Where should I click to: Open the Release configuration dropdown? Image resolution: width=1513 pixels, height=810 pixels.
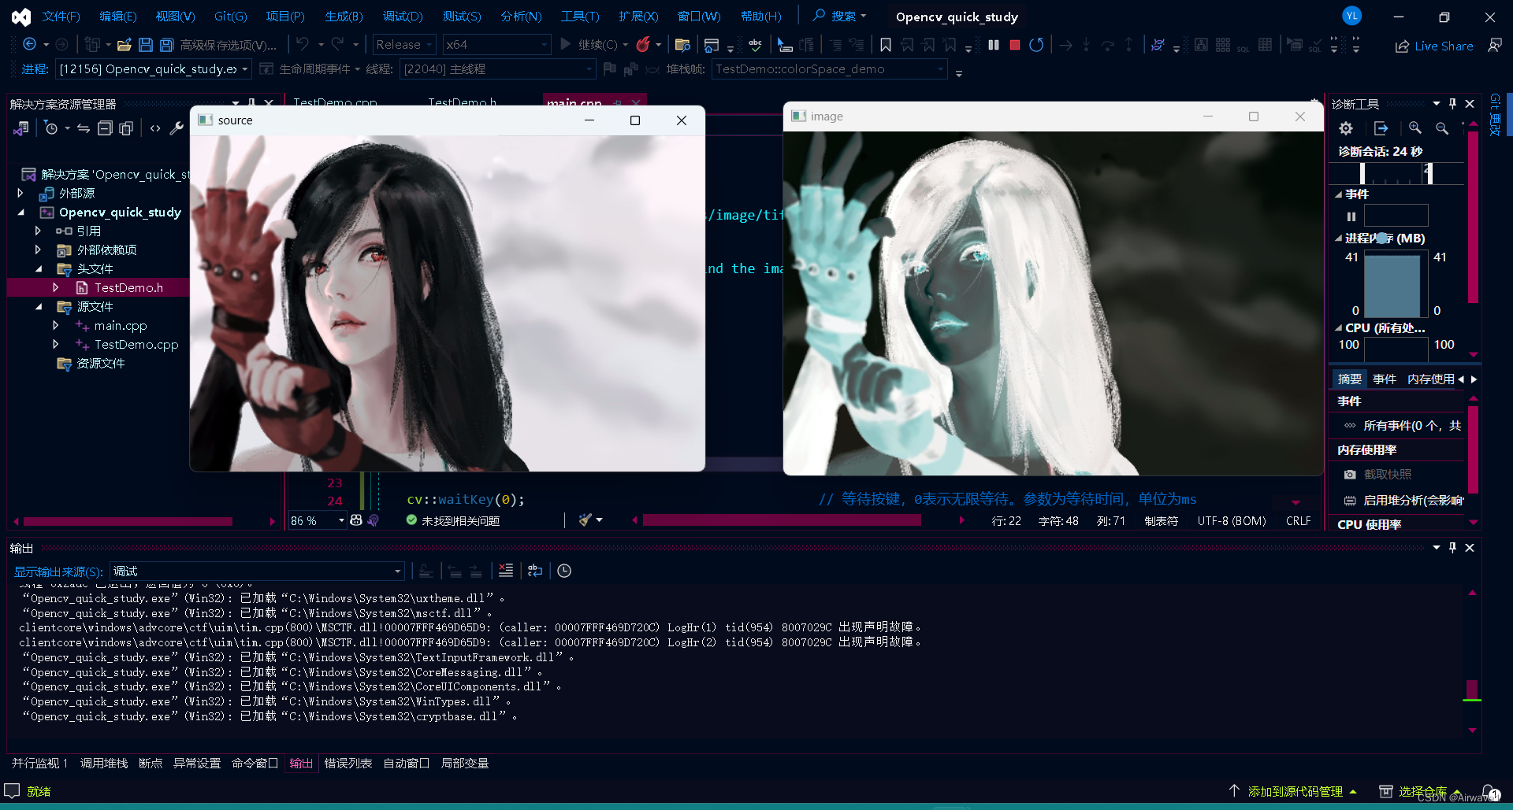(x=403, y=45)
